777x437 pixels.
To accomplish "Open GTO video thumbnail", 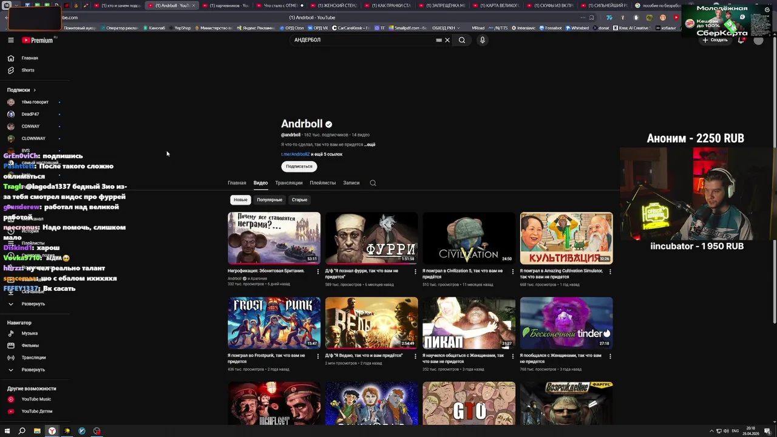I will point(469,404).
